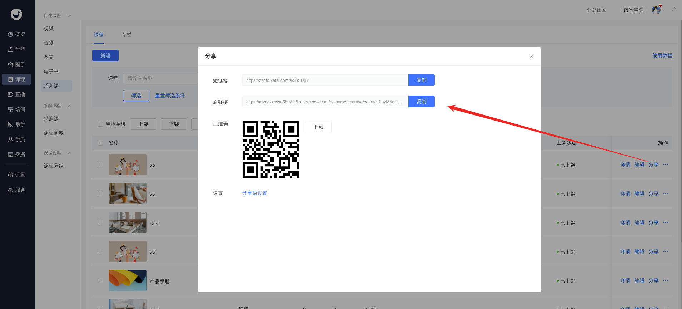This screenshot has height=309, width=682.
Task: Open the 分享语设置 link
Action: tap(255, 193)
